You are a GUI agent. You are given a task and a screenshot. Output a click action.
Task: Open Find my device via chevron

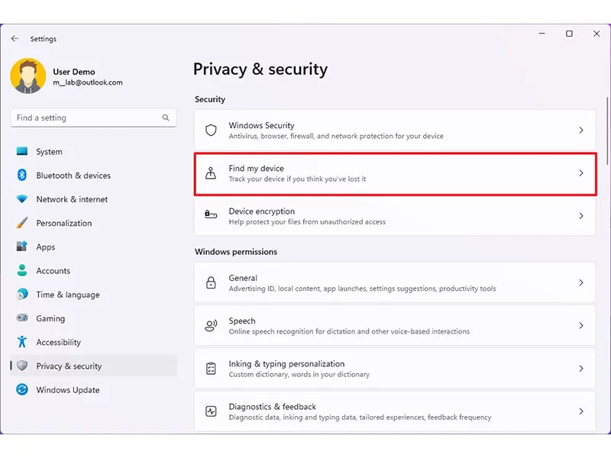pyautogui.click(x=581, y=173)
